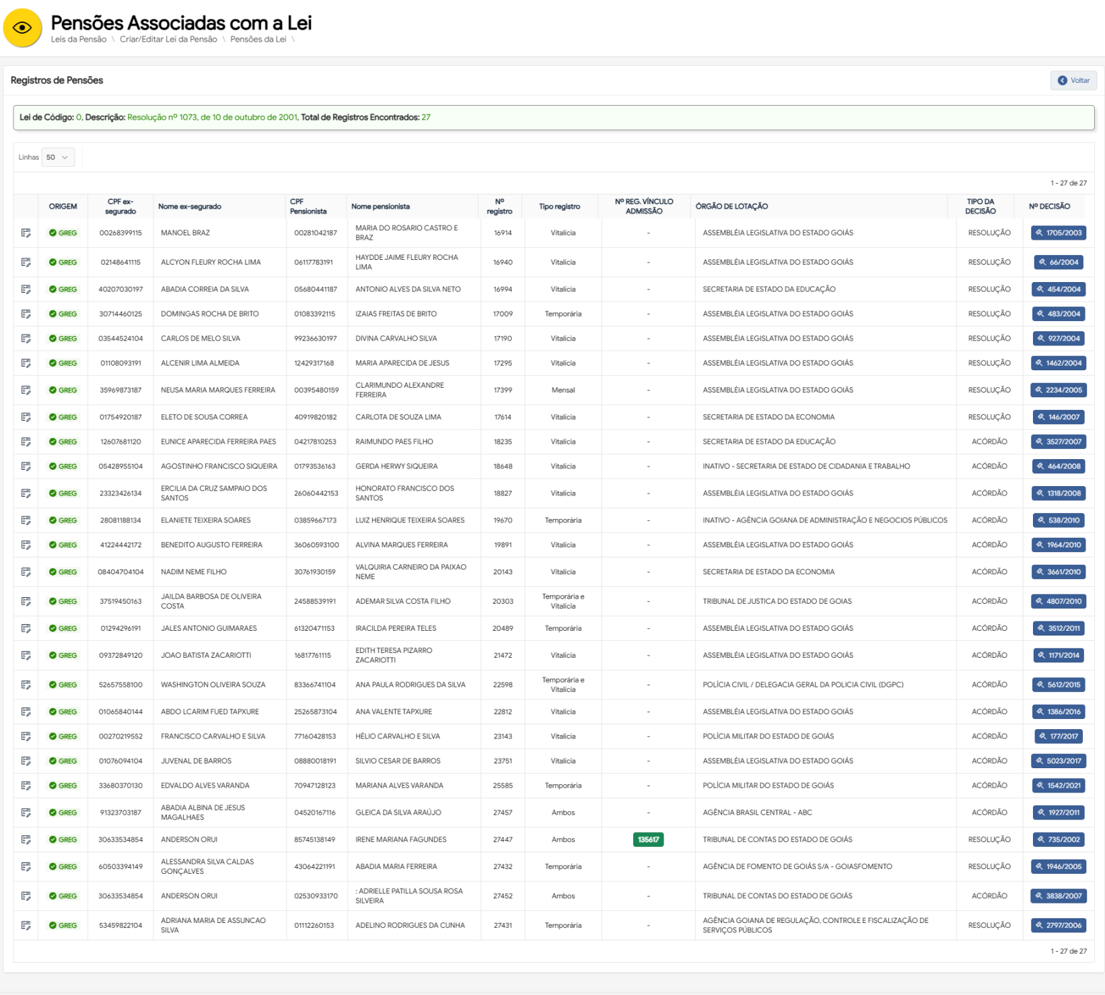
Task: Click edit icon for NADIM NEME FILHO row
Action: (x=26, y=572)
